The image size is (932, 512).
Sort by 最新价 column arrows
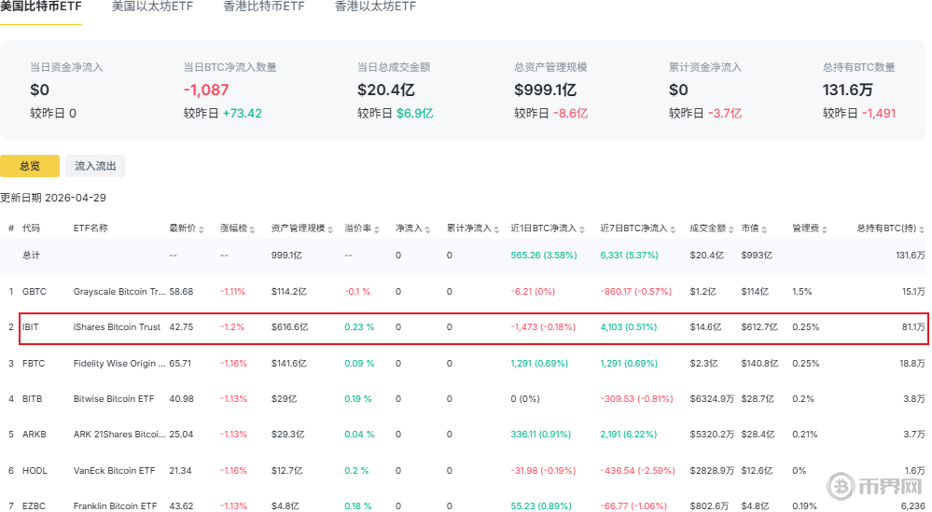point(202,228)
